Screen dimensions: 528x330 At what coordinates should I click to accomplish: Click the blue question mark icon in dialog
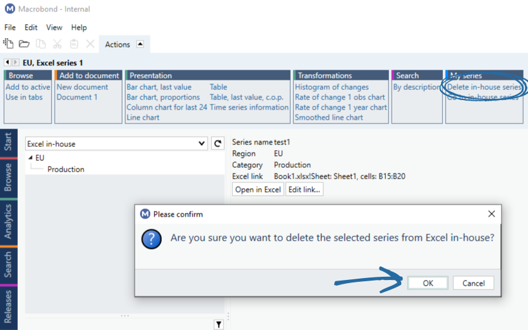(152, 239)
